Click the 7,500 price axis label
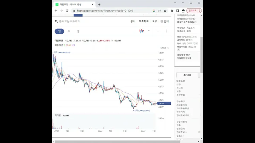This screenshot has width=255, height=143. 161,53
